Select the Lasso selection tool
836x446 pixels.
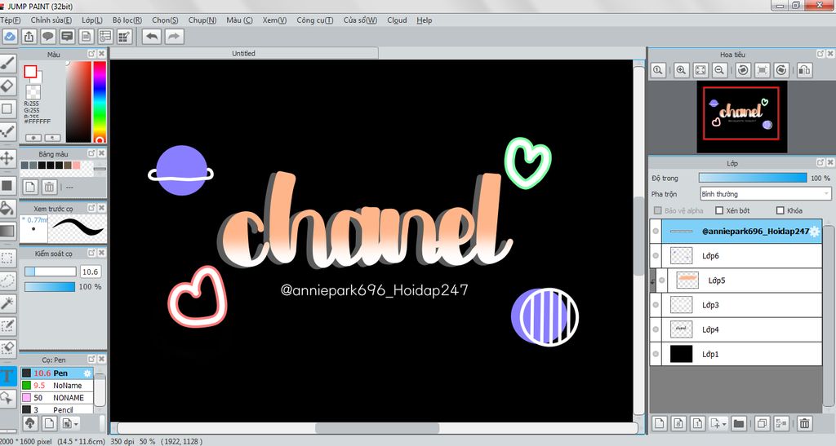(x=7, y=280)
